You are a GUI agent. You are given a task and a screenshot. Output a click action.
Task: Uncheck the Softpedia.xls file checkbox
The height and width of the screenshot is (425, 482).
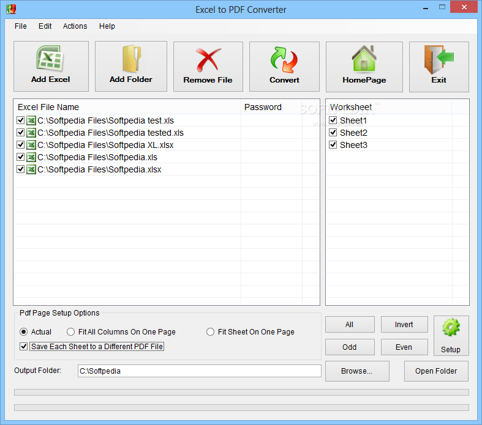point(21,157)
